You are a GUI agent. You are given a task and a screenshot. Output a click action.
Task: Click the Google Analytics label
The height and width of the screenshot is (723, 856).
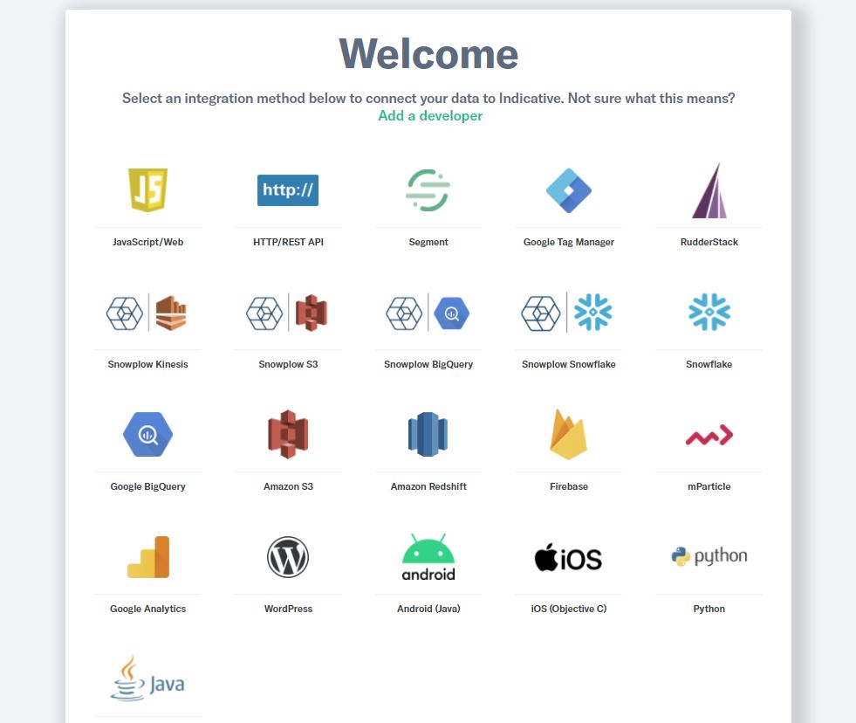point(148,609)
